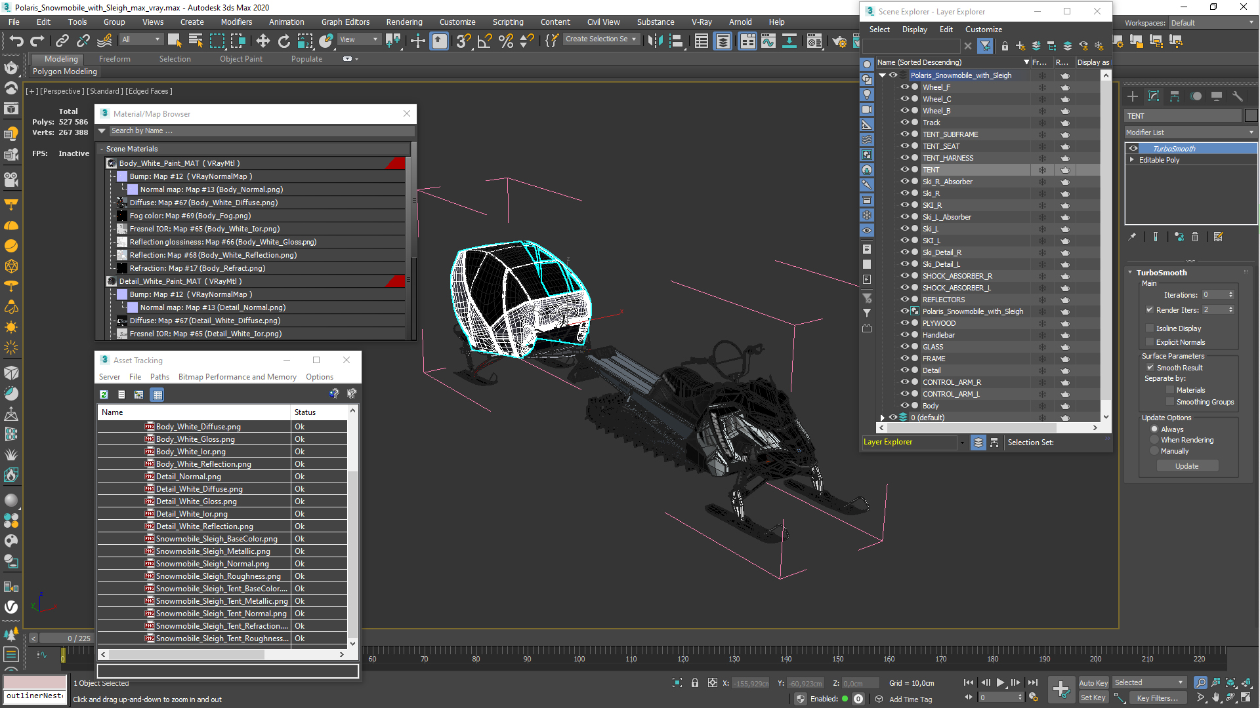Click the Undo arrow in the main toolbar
The image size is (1260, 708).
coord(16,41)
